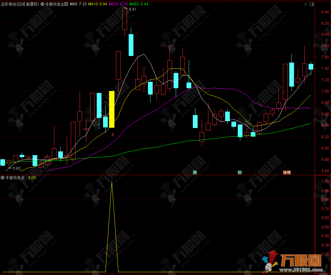Click the 1.00 sub-chart axis label
The width and height of the screenshot is (331, 275).
point(325,181)
